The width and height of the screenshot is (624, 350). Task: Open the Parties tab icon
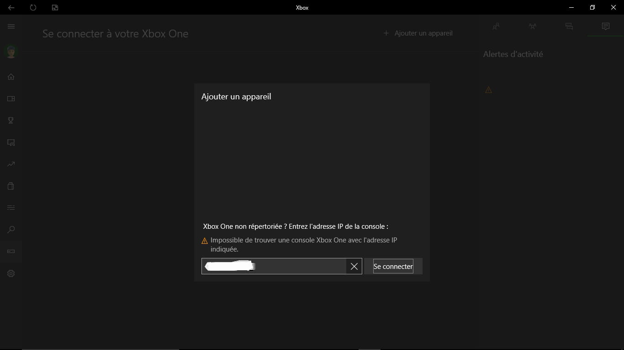tap(533, 26)
